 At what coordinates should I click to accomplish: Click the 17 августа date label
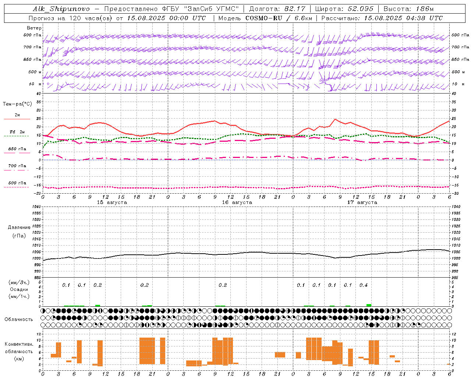362,202
